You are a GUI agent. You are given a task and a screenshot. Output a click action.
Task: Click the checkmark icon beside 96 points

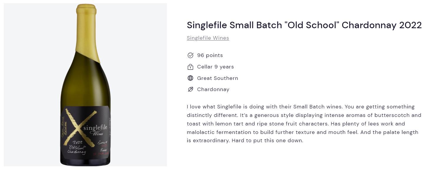[x=190, y=55]
